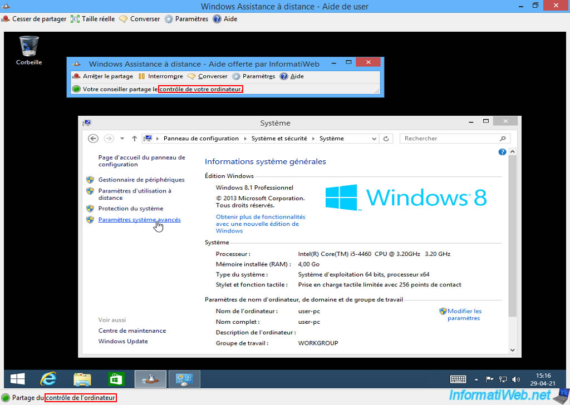Viewport: 570px width, 405px height.
Task: Click scroll up arrow in Système window
Action: [513, 151]
